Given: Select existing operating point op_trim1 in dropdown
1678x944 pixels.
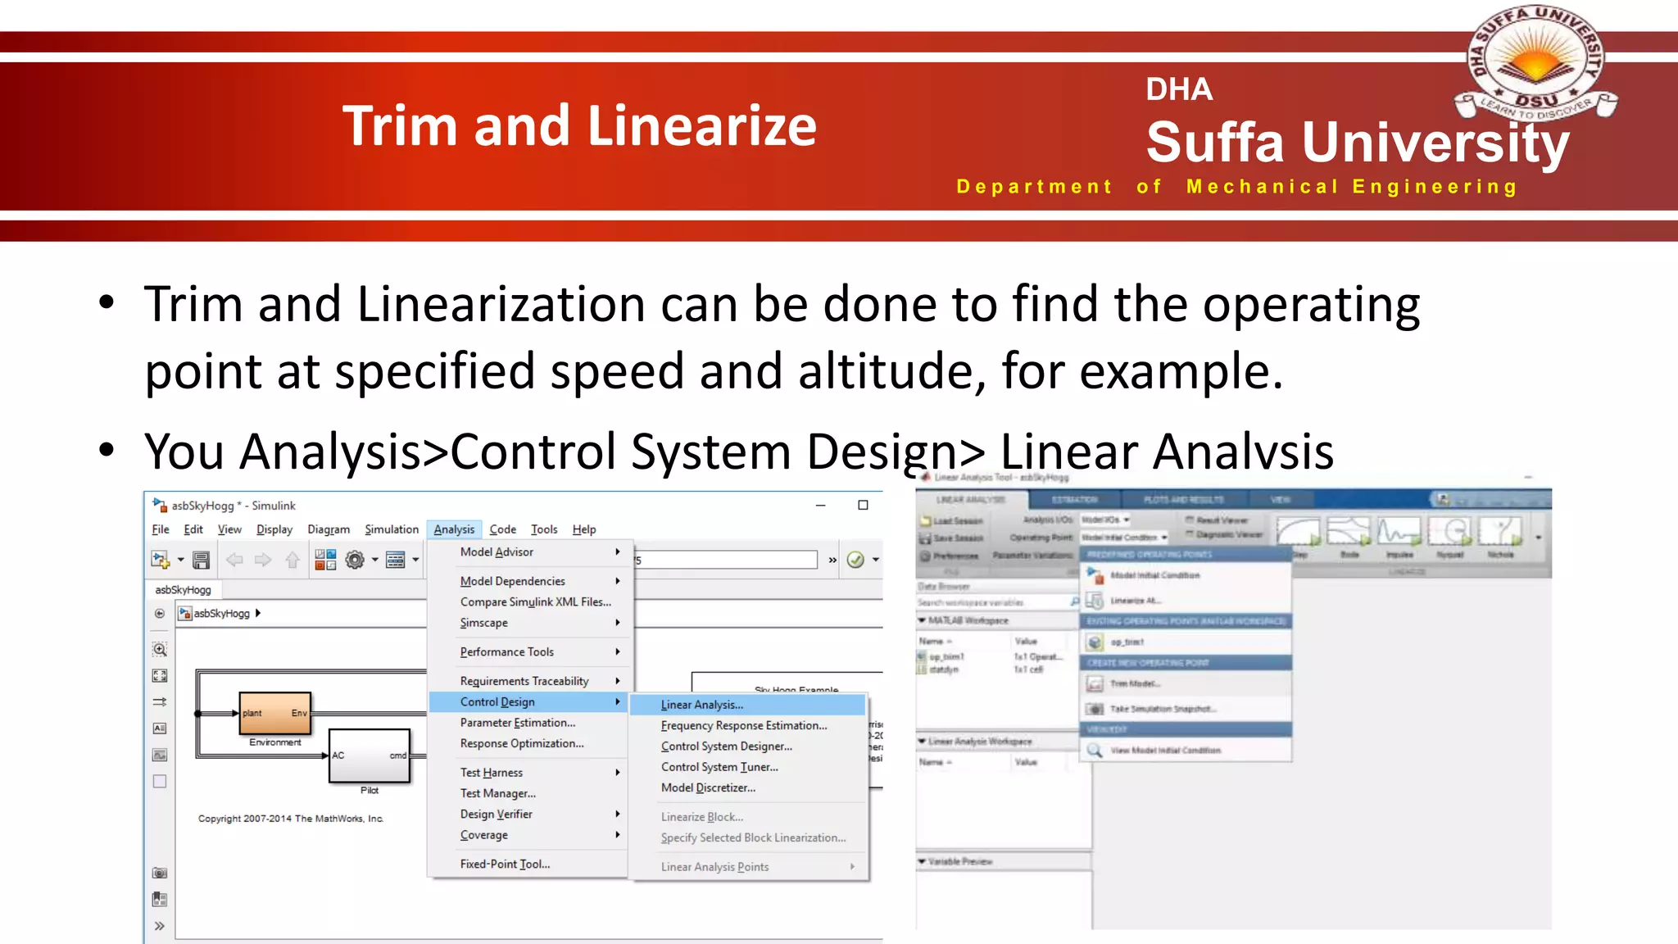Looking at the screenshot, I should pyautogui.click(x=1186, y=642).
